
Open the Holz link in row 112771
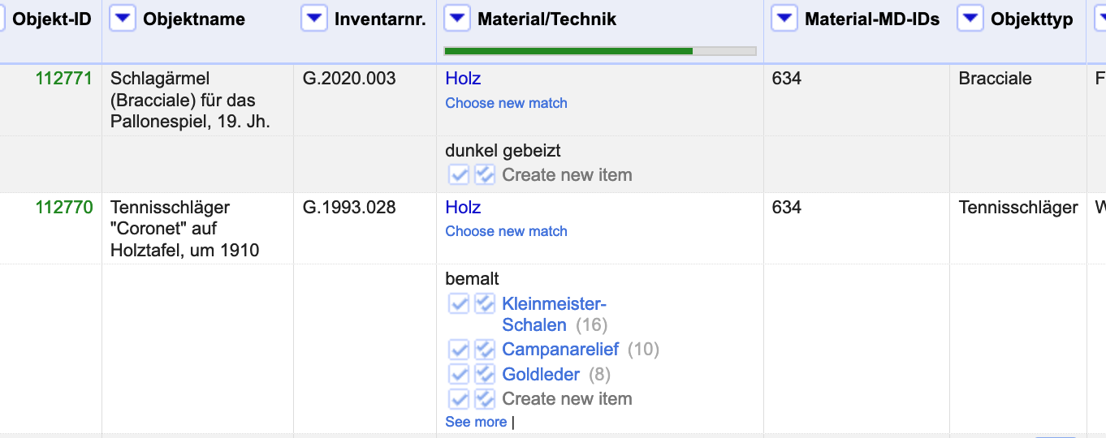pyautogui.click(x=463, y=79)
